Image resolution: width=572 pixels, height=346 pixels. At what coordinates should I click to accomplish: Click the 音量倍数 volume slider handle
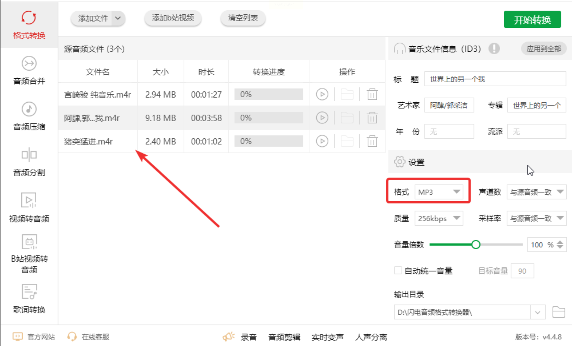pyautogui.click(x=476, y=244)
